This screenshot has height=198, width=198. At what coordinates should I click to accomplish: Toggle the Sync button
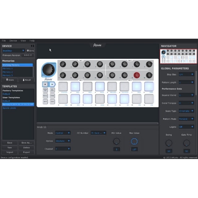pos(30,51)
